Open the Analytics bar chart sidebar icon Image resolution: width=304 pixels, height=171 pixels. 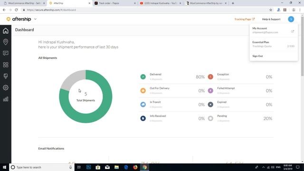pyautogui.click(x=6, y=99)
